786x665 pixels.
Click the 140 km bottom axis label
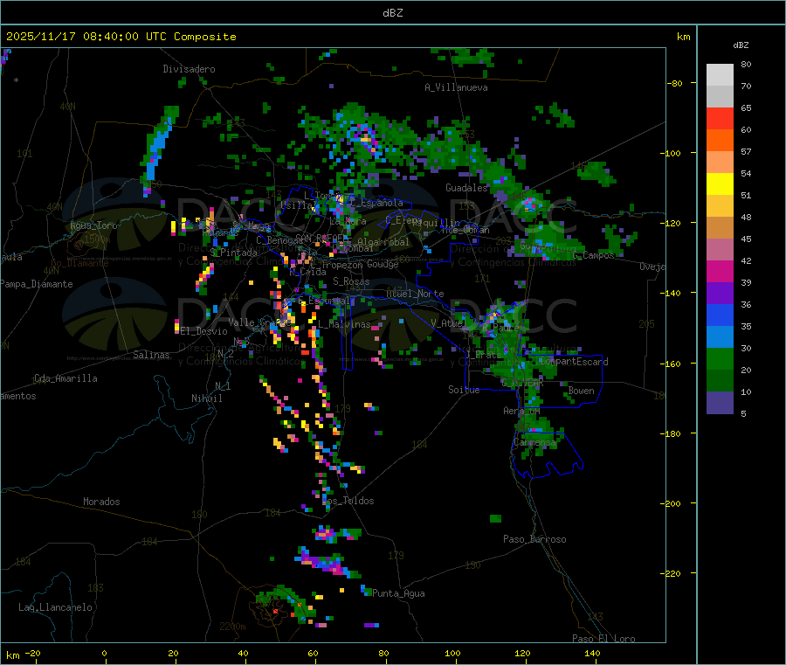(x=592, y=653)
